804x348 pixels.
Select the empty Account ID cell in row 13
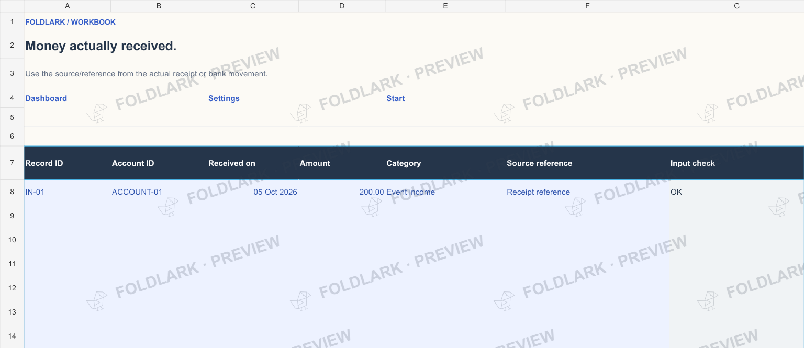point(159,312)
